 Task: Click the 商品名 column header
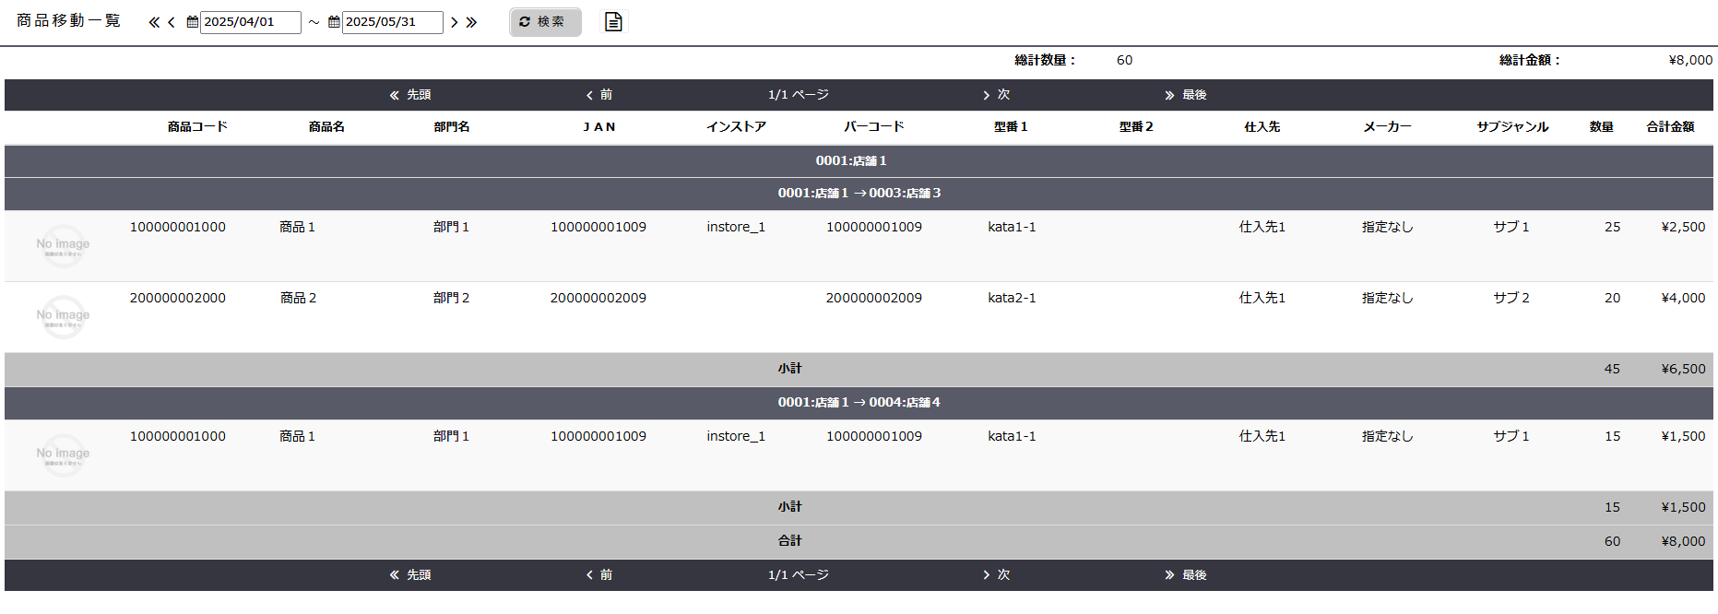pyautogui.click(x=326, y=127)
